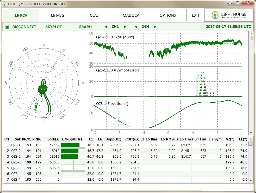Toggle the SKYPLOT view
This screenshot has width=256, height=193.
pyautogui.click(x=54, y=27)
